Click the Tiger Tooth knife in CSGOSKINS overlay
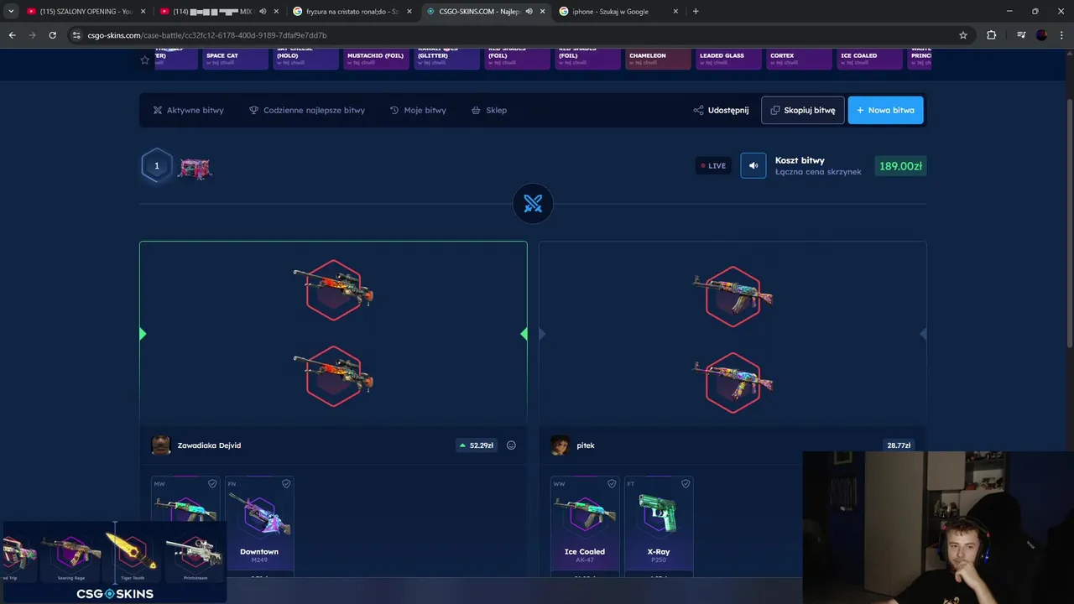The height and width of the screenshot is (604, 1074). tap(132, 551)
